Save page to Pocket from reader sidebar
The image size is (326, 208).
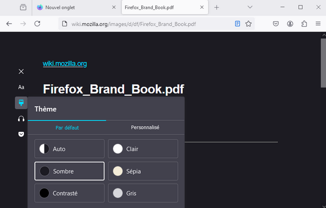tap(21, 134)
